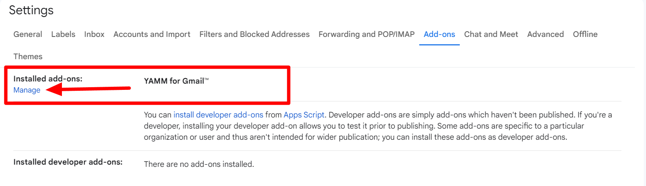The image size is (646, 186).
Task: Open Filters and Blocked Addresses tab
Action: [x=254, y=34]
